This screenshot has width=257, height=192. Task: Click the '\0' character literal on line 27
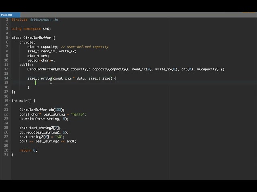pos(59,137)
